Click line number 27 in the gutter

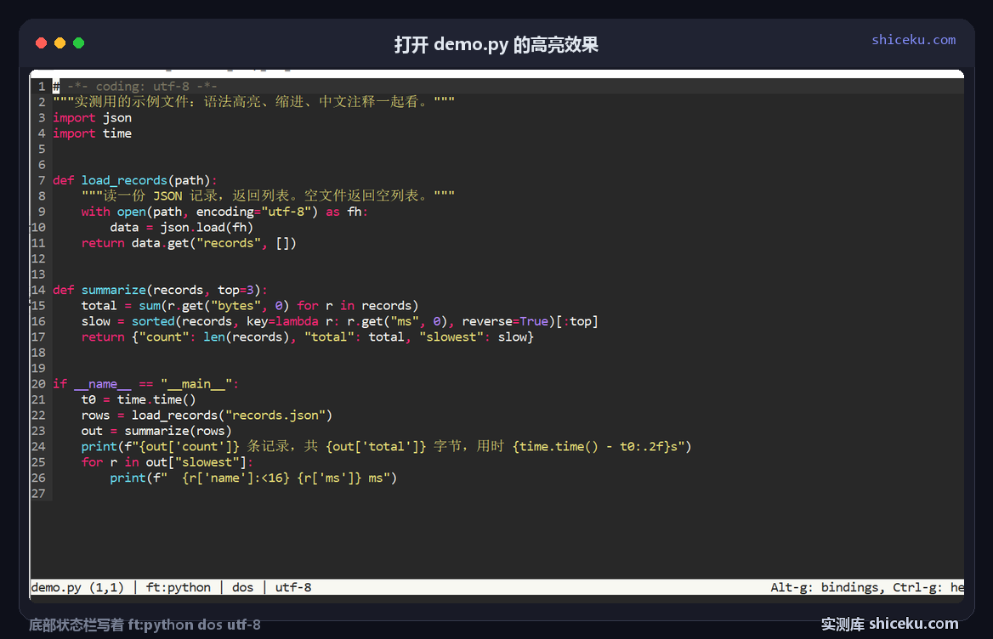tap(38, 494)
